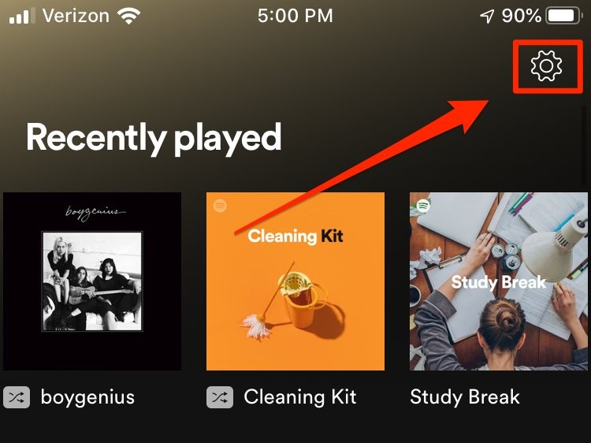Viewport: 591px width, 443px height.
Task: Tap the Recently played heading
Action: pos(154,139)
